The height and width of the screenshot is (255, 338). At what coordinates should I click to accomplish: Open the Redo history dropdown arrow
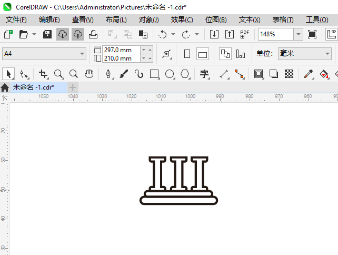click(x=196, y=34)
